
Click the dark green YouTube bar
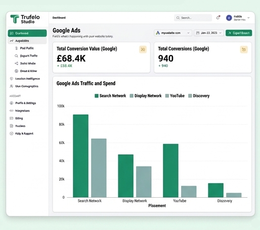[170, 170]
